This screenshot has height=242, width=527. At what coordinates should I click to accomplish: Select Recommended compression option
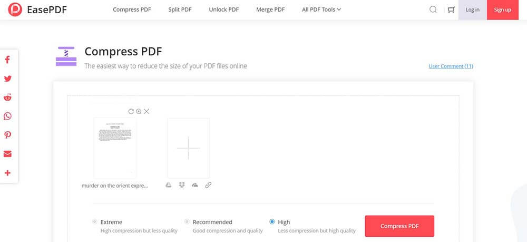[x=187, y=222]
